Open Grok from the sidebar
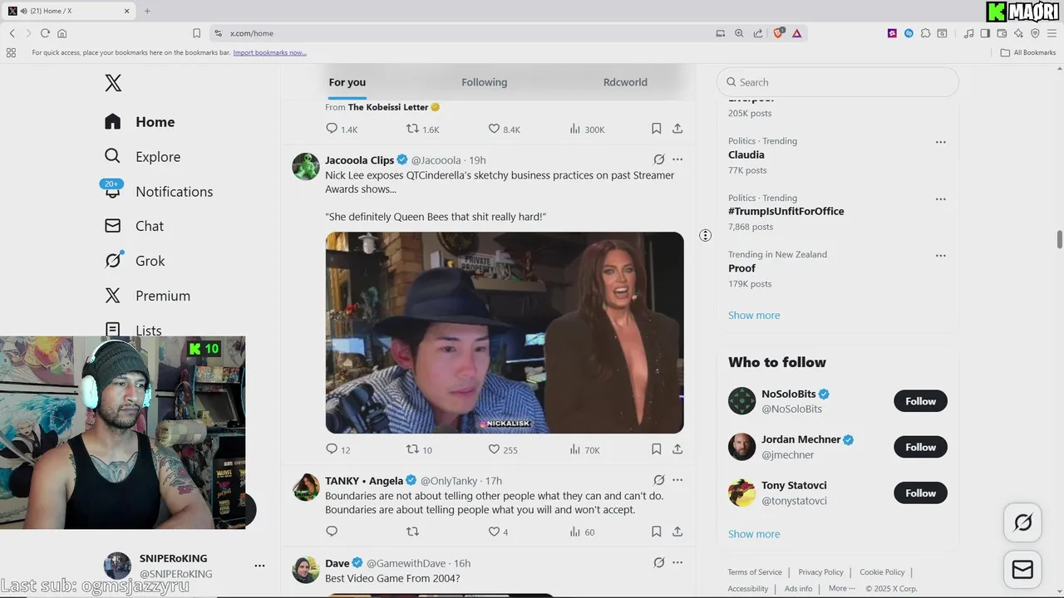 (x=135, y=261)
